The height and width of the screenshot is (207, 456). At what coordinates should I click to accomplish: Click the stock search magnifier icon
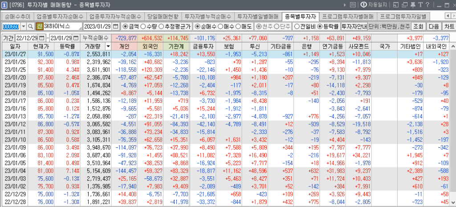(30, 27)
